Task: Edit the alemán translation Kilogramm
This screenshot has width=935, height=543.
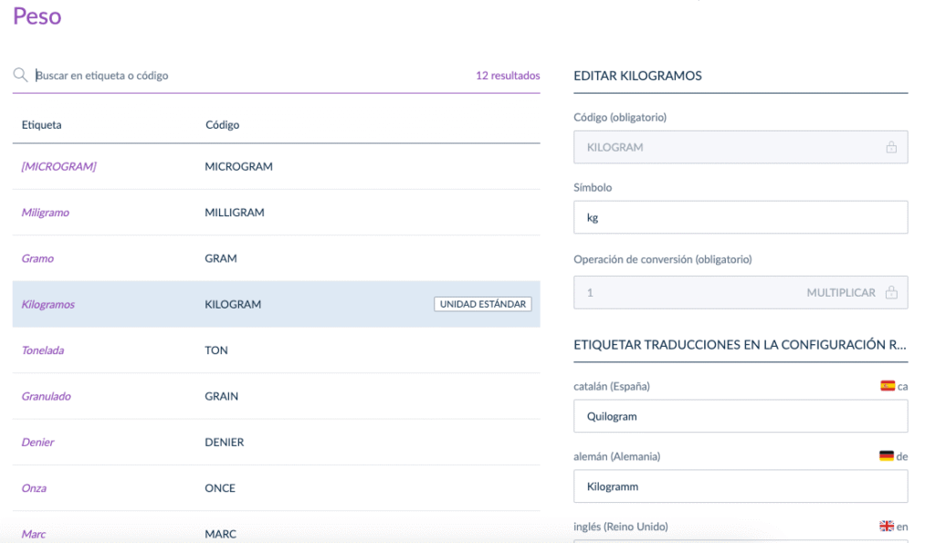Action: pos(741,486)
